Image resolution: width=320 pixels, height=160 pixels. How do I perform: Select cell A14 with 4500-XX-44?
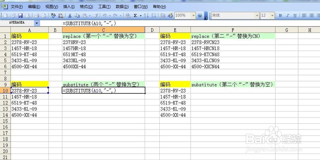[x=29, y=115]
